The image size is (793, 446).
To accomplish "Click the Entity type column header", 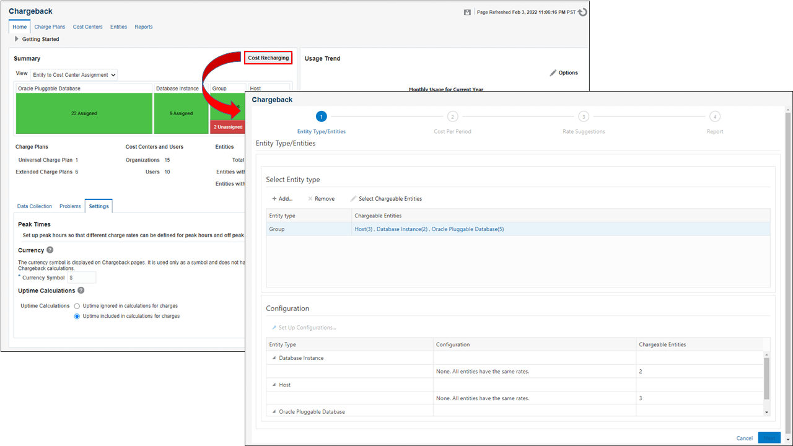I will 309,216.
